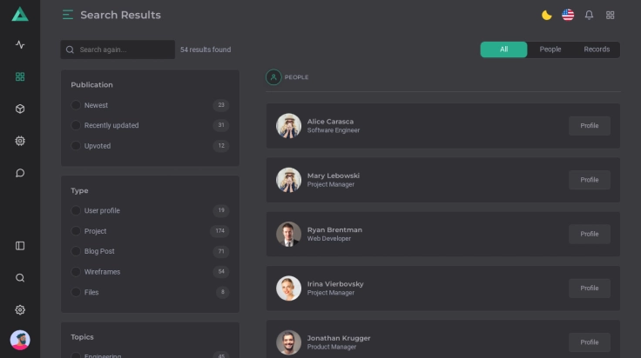The height and width of the screenshot is (358, 641).
Task: Check the Newest publication filter
Action: click(76, 105)
